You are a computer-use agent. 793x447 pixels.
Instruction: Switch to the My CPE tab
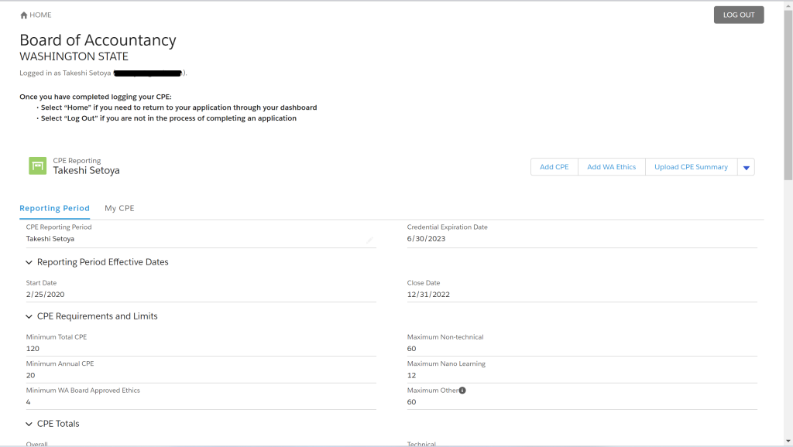[x=119, y=208]
